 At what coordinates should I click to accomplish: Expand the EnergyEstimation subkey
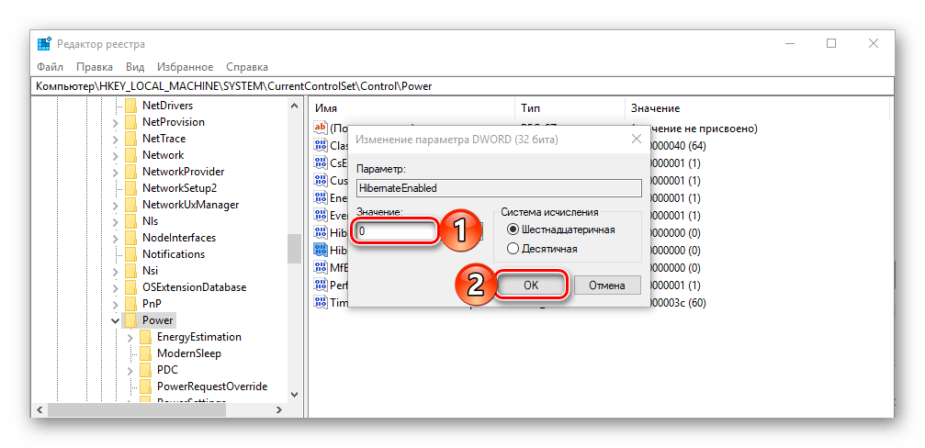(130, 337)
